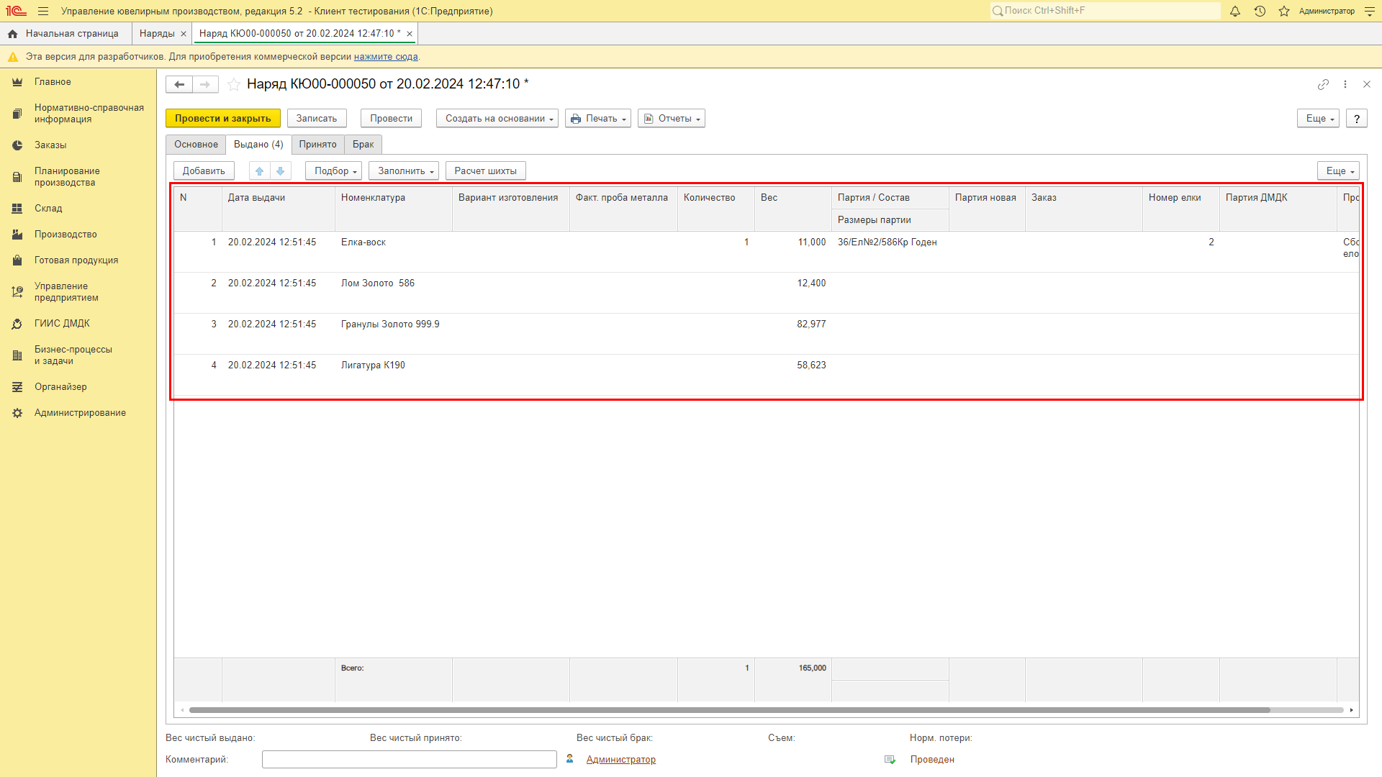
Task: Open Нормативно-справочная информация section
Action: click(89, 114)
